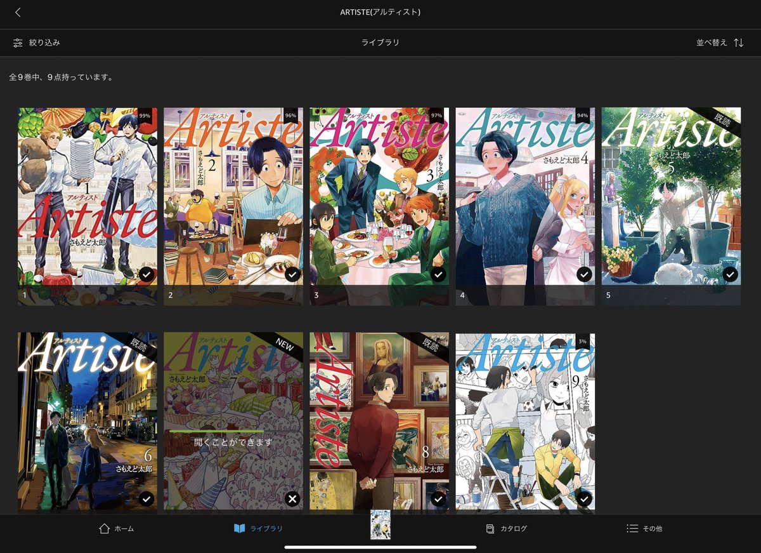
Task: Tap volume 8 downloaded checkmark badge
Action: pyautogui.click(x=438, y=499)
